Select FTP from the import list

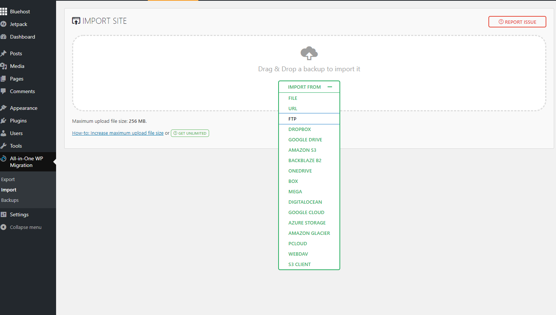pos(309,119)
